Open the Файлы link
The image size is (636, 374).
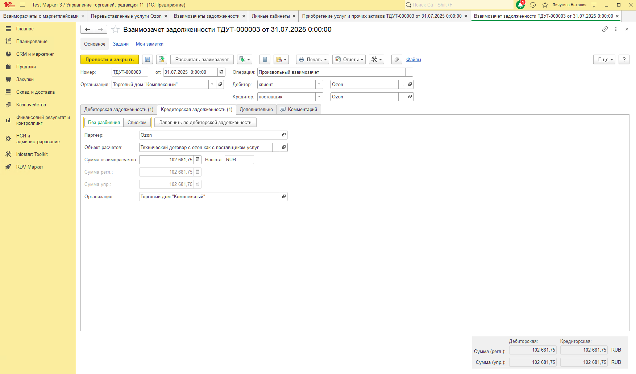413,60
